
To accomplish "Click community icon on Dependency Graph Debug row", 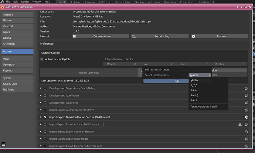I will point(246,88).
